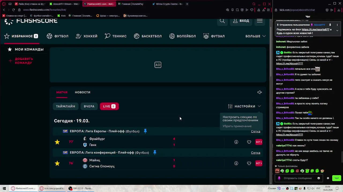Show lineups shirt icon for Mainz match
The width and height of the screenshot is (343, 192).
tap(249, 163)
